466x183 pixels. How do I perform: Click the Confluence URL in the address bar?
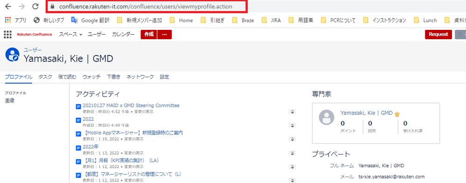pyautogui.click(x=146, y=6)
